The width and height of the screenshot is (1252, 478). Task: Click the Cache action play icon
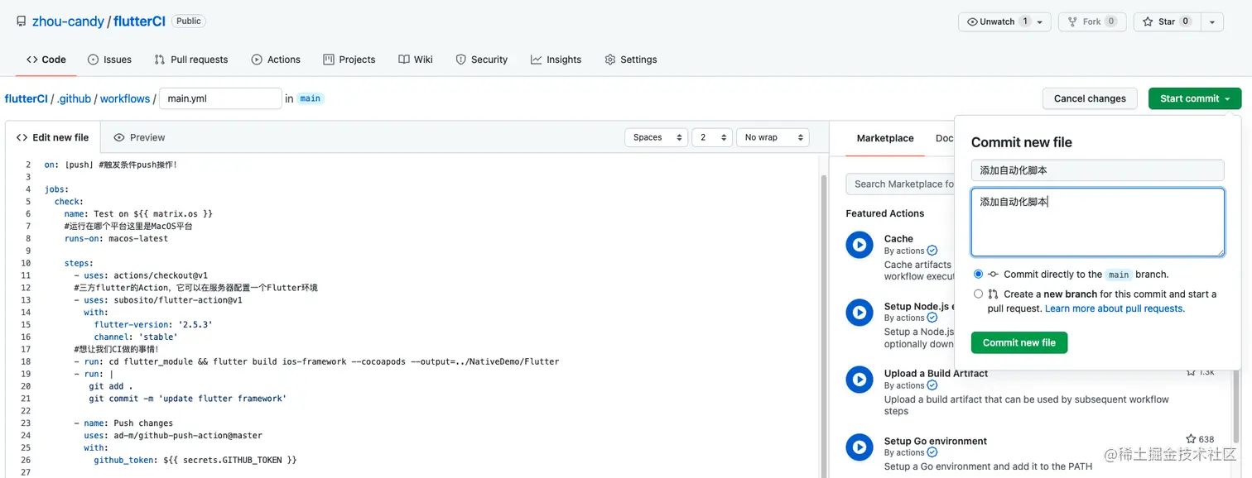point(860,245)
